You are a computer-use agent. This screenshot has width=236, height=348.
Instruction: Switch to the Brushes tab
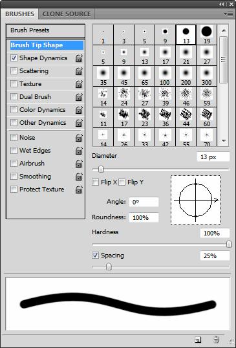point(19,14)
